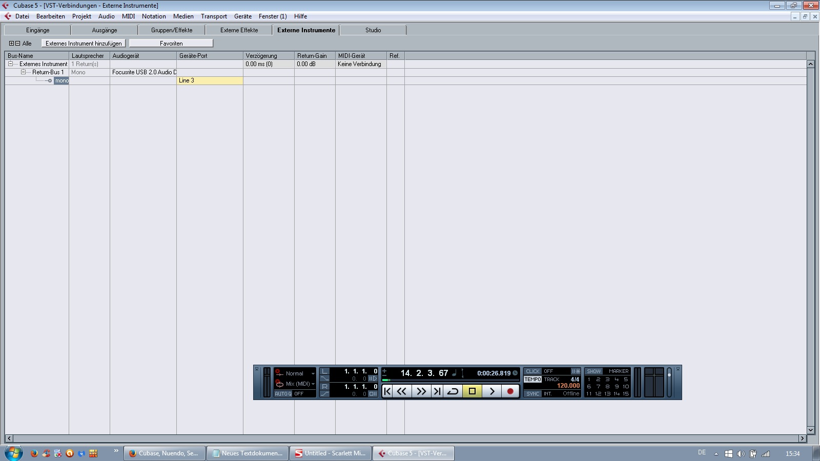Screen dimensions: 820x461
Task: Click the nudge plus icon at position display
Action: pos(384,371)
